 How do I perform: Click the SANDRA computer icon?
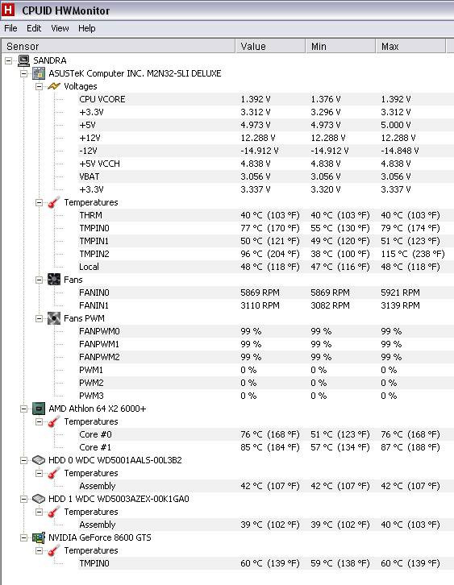tap(24, 60)
